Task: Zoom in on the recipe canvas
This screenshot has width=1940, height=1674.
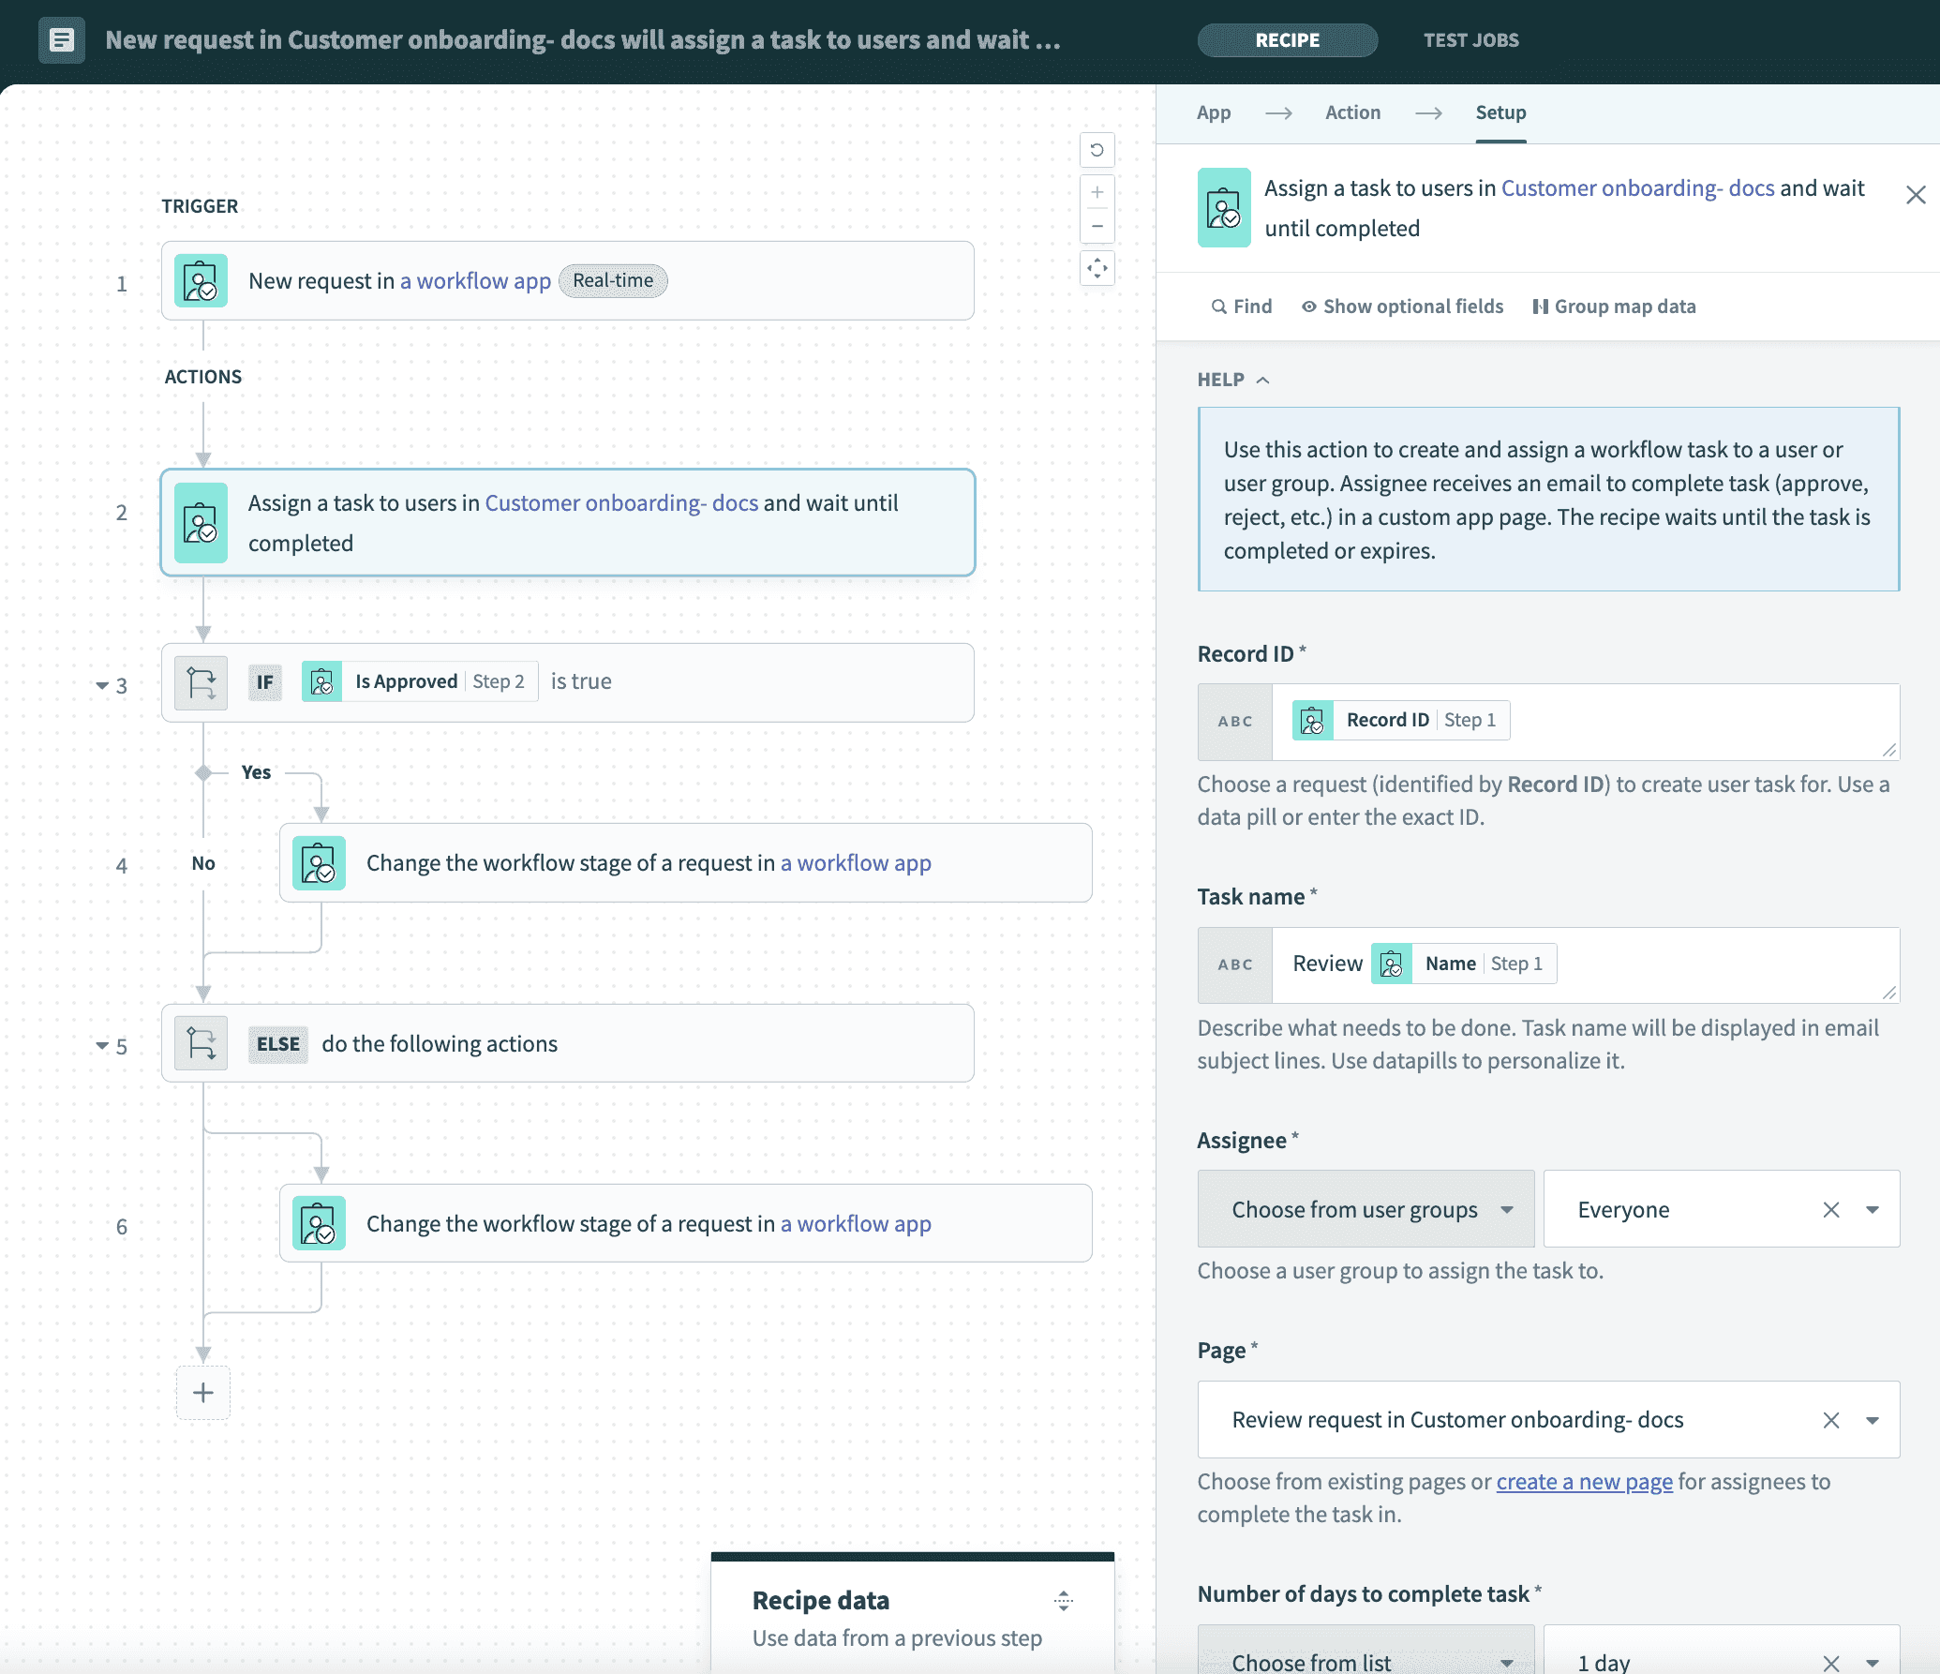Action: pos(1097,192)
